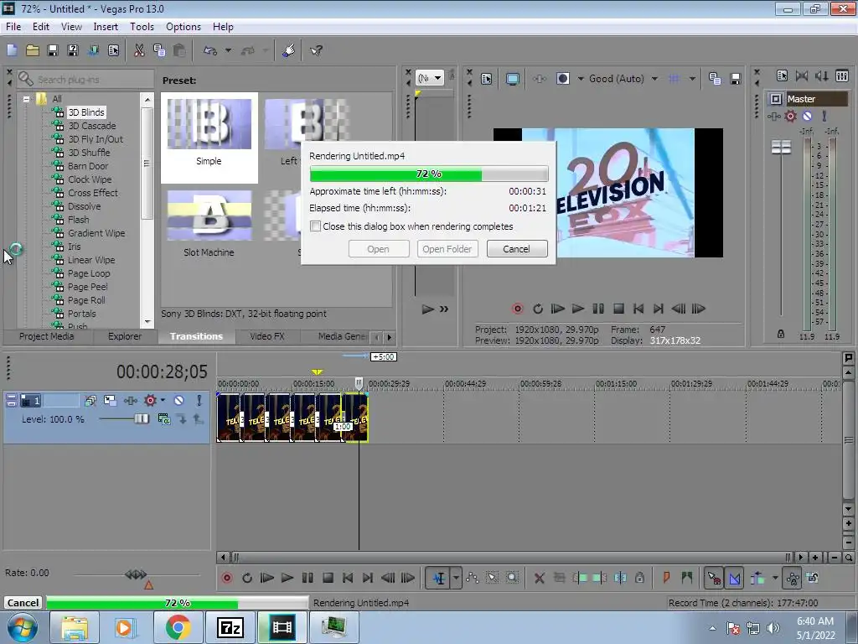
Task: Select the Envelope Edit tool in the bottom toolbar
Action: (473, 578)
